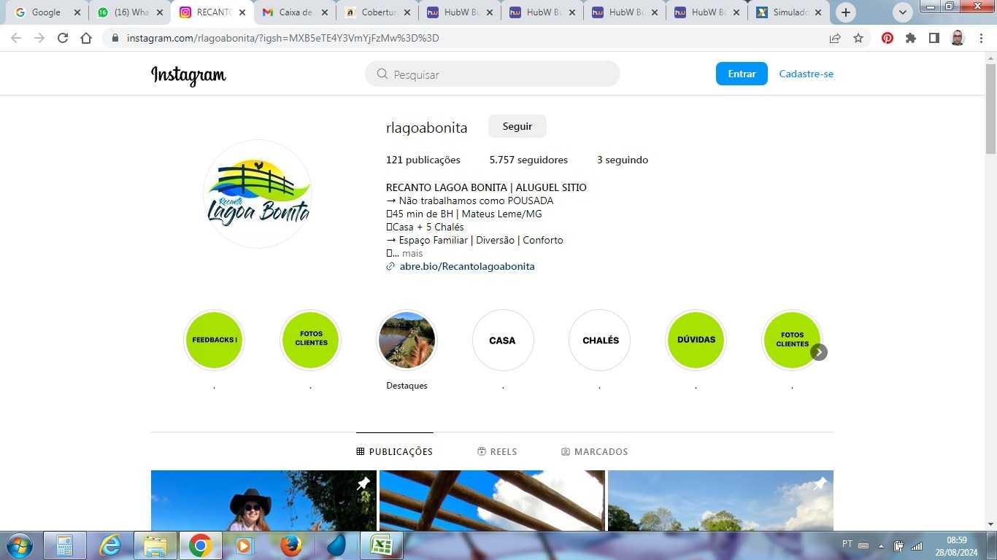
Task: Advance highlights with the right arrow
Action: click(819, 352)
